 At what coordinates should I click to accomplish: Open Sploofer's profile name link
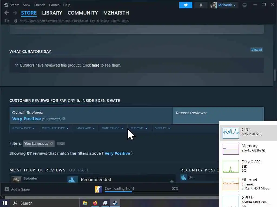click(x=31, y=178)
